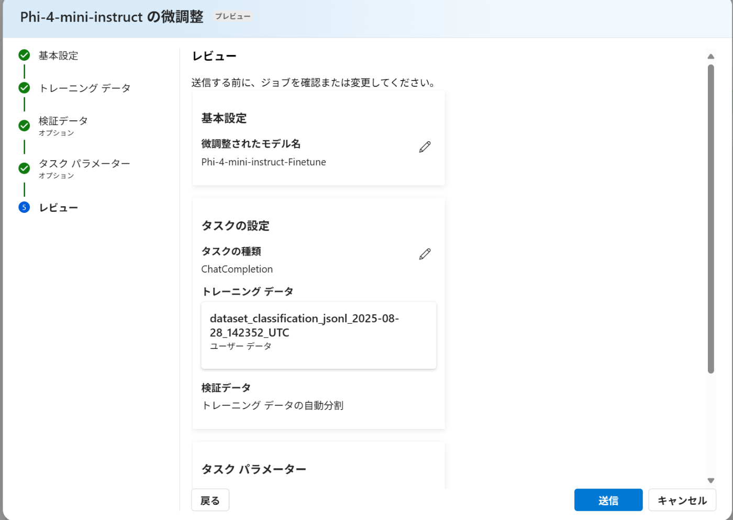The image size is (733, 520).
Task: Go to the 基本設定 step
Action: click(x=59, y=55)
